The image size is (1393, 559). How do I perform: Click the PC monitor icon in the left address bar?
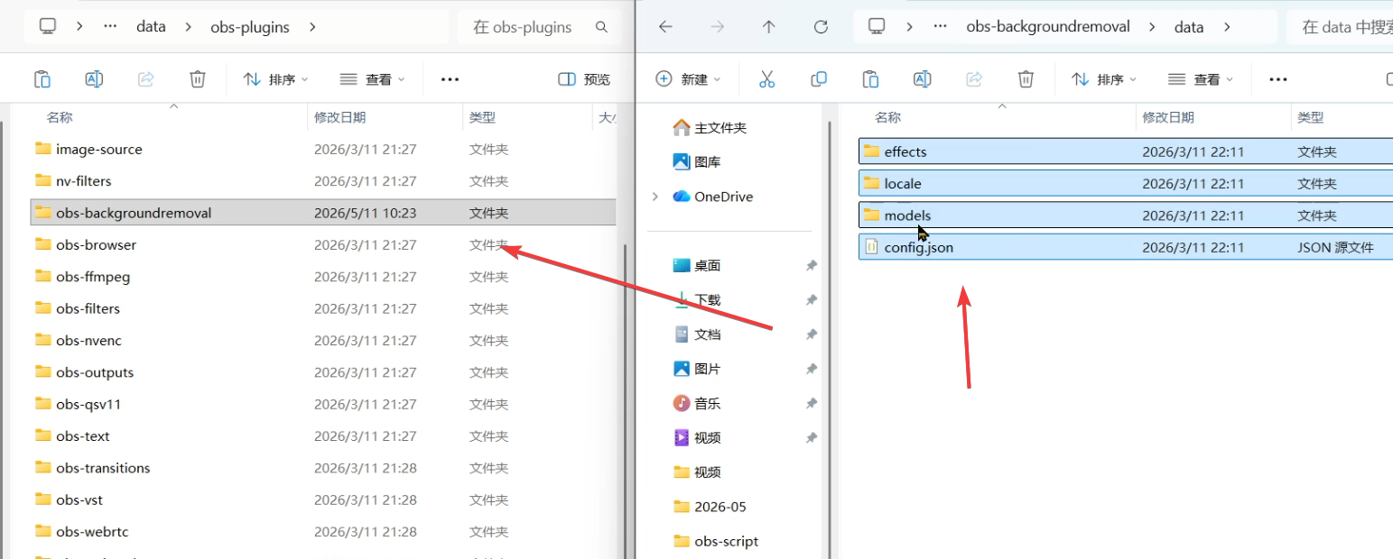click(49, 27)
